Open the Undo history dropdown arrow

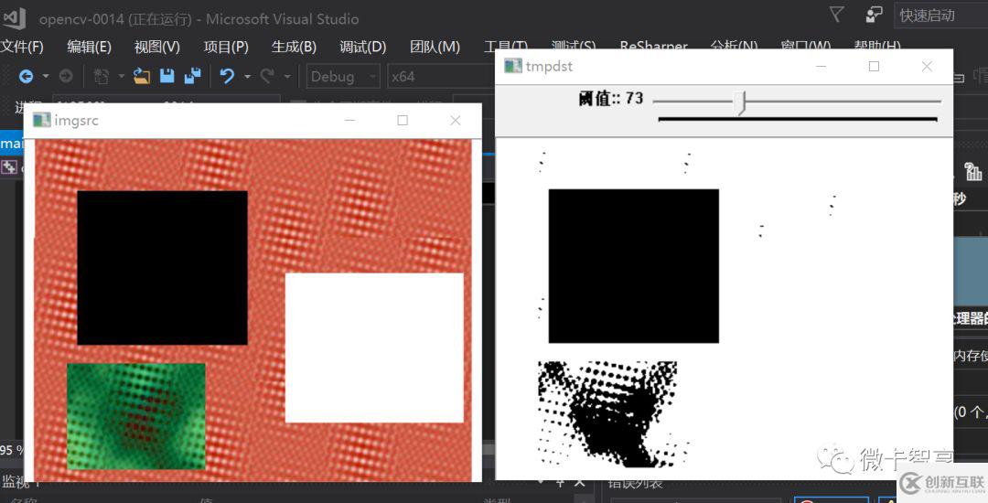tap(247, 76)
